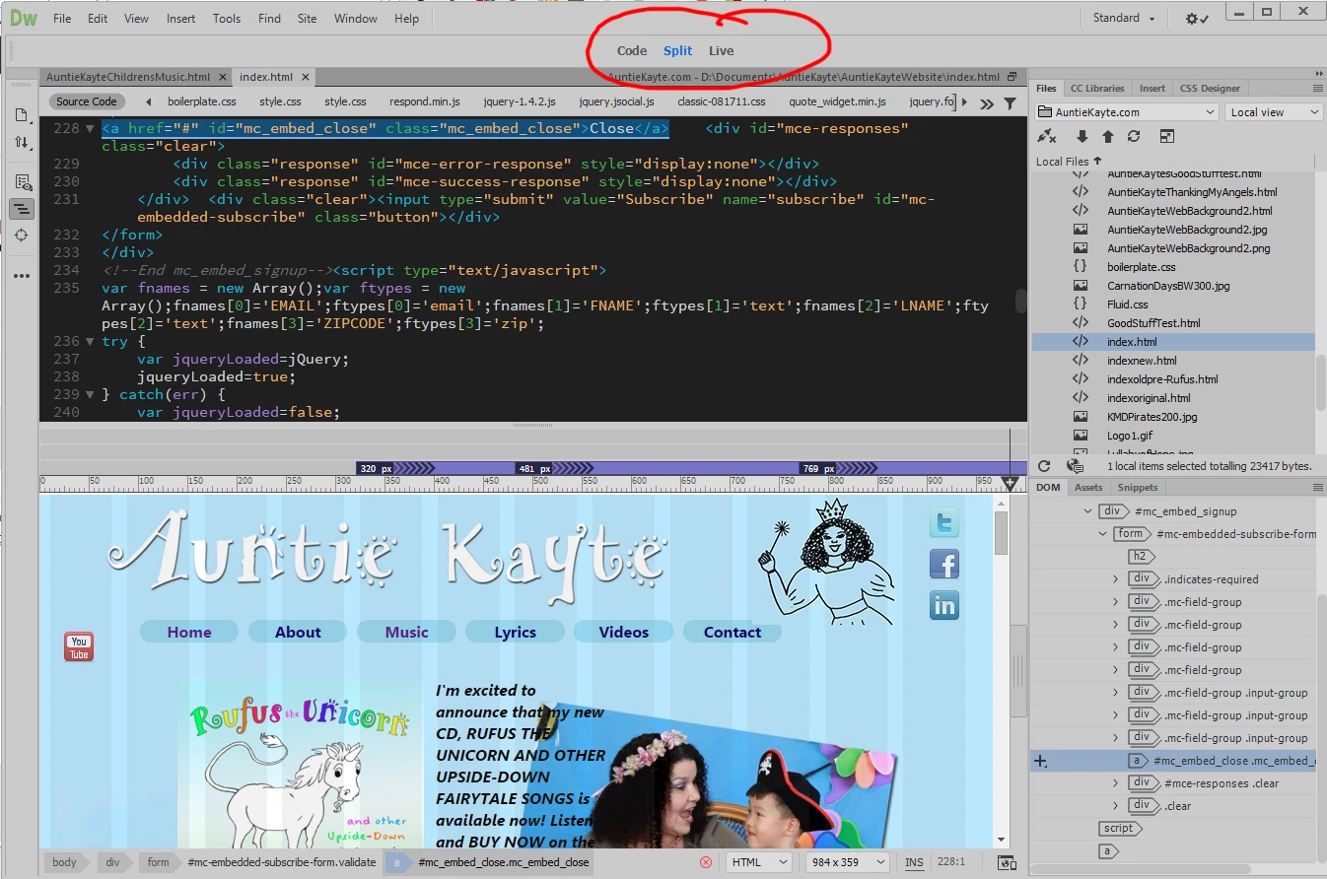Click the filter funnel icon in related files bar

click(x=1010, y=102)
